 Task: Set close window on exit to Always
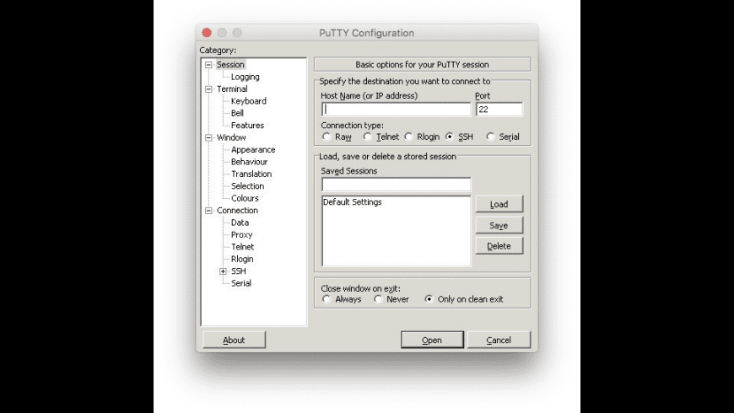(x=327, y=299)
